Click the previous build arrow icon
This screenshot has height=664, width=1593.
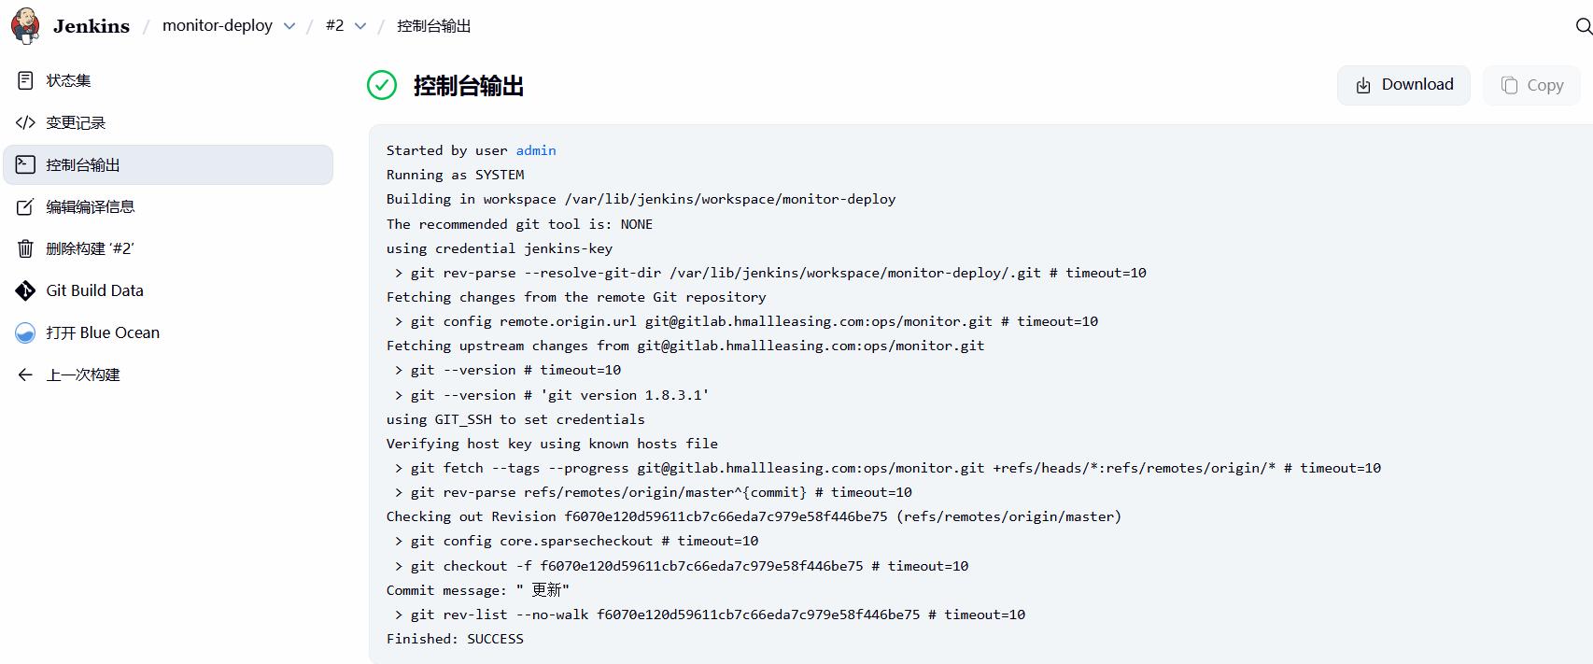26,374
